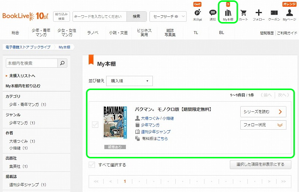Open the 通知 notifications icon
Image resolution: width=299 pixels, height=192 pixels.
(x=213, y=15)
